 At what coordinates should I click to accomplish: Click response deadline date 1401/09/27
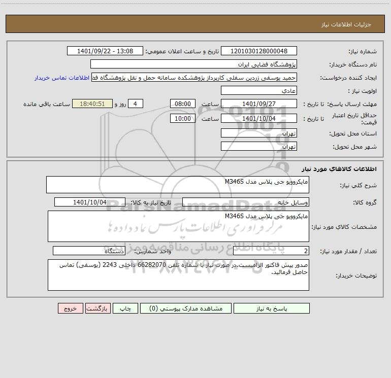(259, 104)
